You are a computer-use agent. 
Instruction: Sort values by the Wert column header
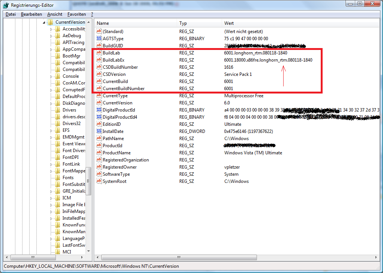tap(300, 23)
